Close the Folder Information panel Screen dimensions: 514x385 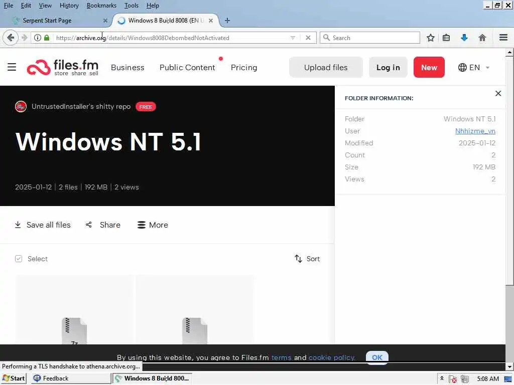498,93
